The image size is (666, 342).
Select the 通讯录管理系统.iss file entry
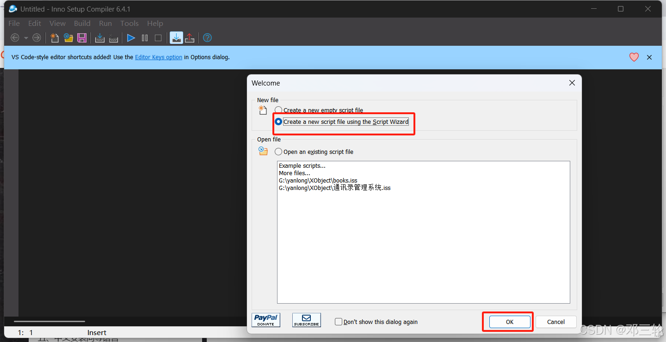(x=335, y=188)
